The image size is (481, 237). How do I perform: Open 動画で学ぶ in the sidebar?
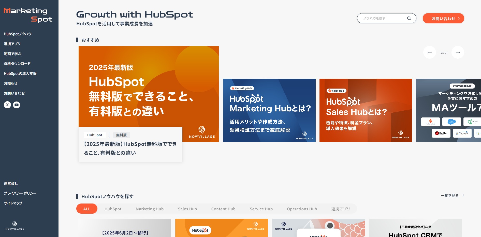[x=12, y=54]
